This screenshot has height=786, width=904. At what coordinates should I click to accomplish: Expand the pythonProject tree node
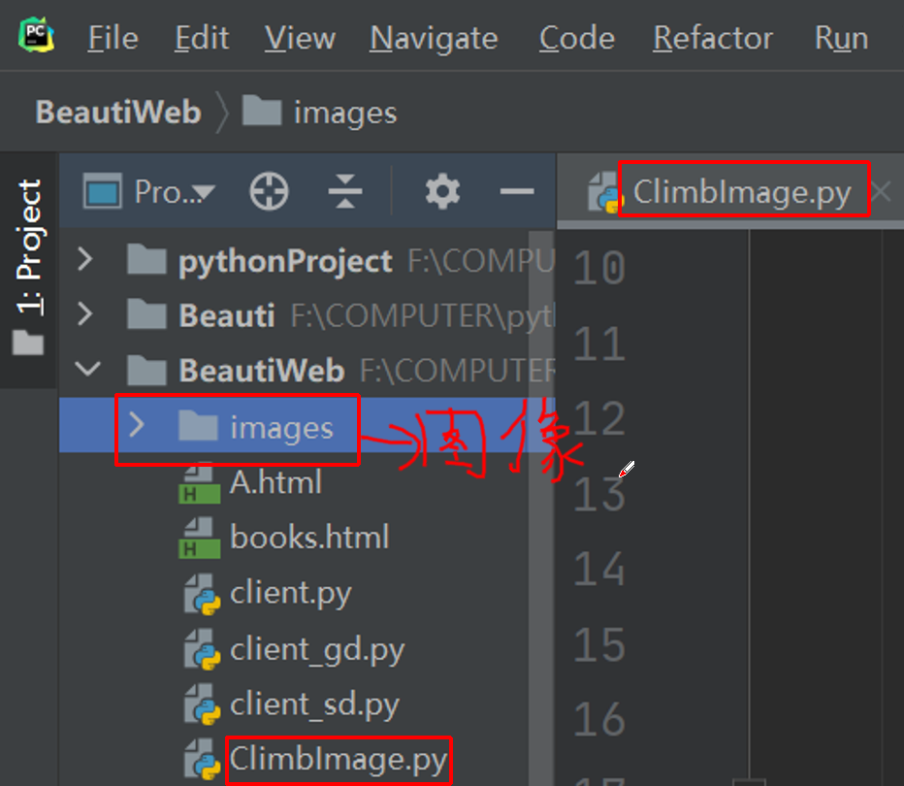click(85, 260)
